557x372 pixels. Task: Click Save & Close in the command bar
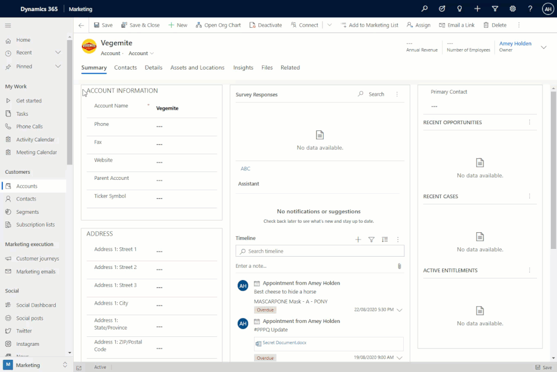[141, 25]
